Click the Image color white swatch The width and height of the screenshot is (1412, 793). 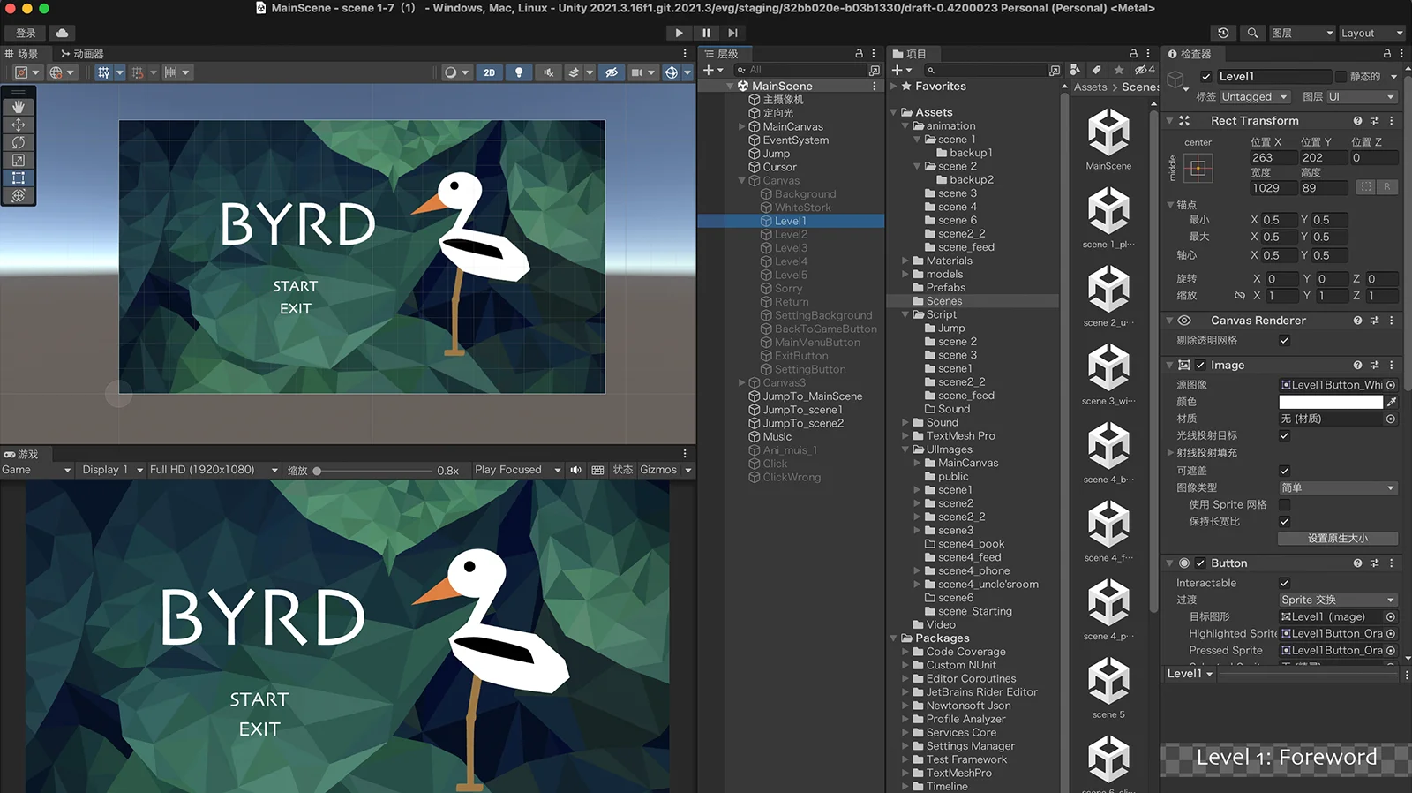pos(1331,402)
